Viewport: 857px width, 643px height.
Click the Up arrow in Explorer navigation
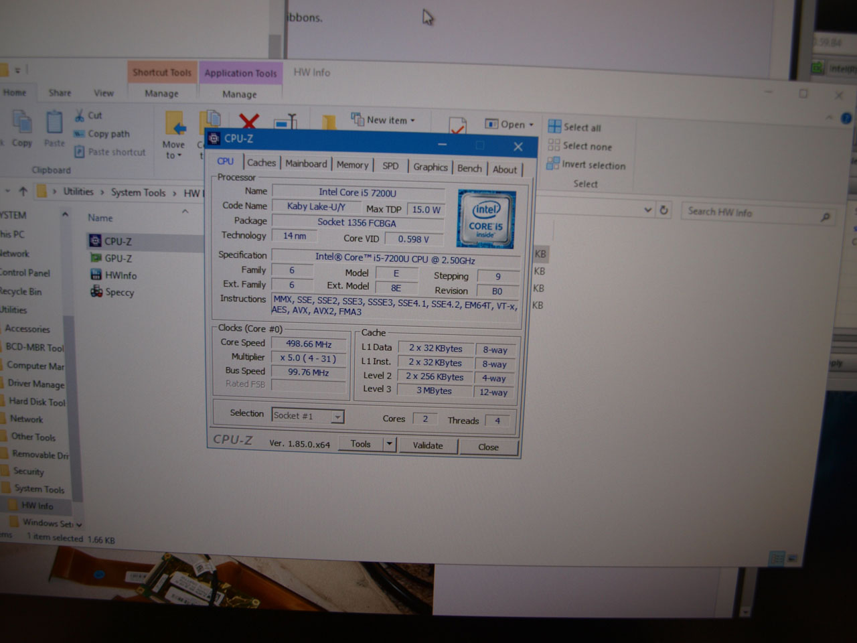23,192
